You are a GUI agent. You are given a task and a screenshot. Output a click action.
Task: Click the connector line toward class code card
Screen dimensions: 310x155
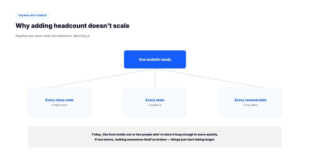[x=101, y=78]
